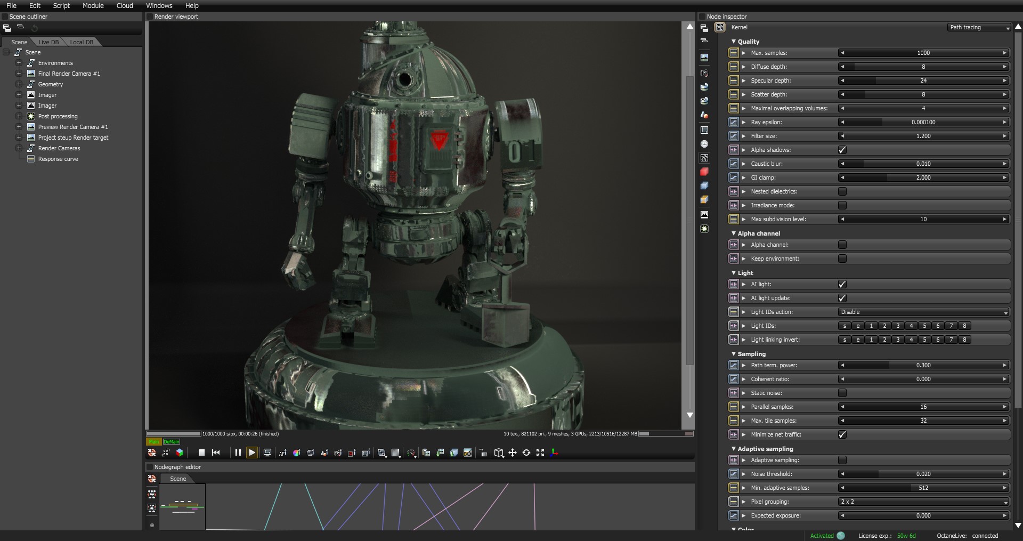Screen dimensions: 1023x541
Task: Switch to the Live DB tab
Action: (x=48, y=42)
